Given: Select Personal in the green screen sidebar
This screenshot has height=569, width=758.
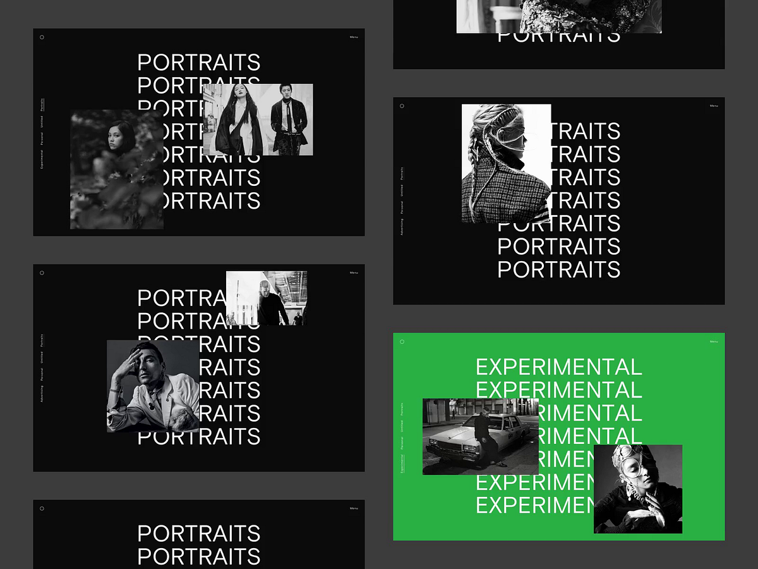Looking at the screenshot, I should (x=403, y=443).
